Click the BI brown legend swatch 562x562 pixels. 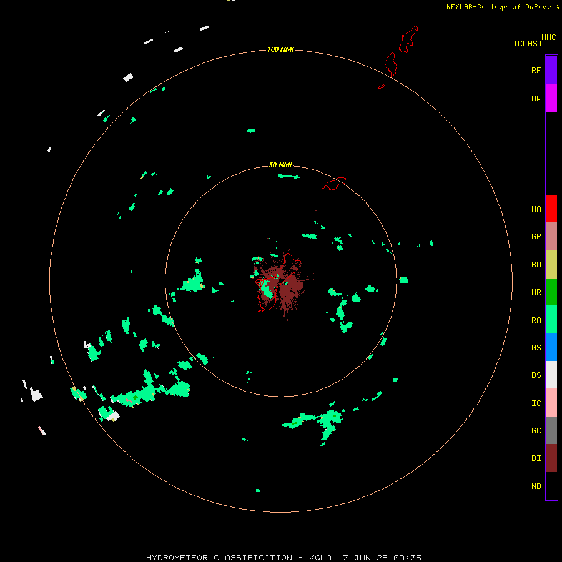tap(551, 458)
